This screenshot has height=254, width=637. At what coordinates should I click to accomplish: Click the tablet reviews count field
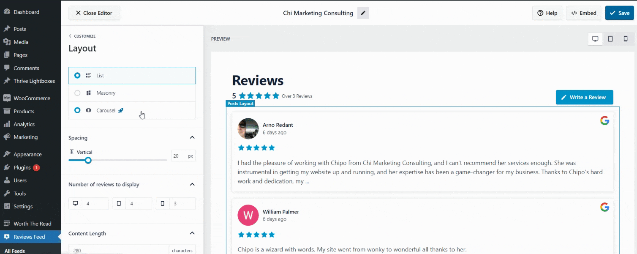(139, 203)
